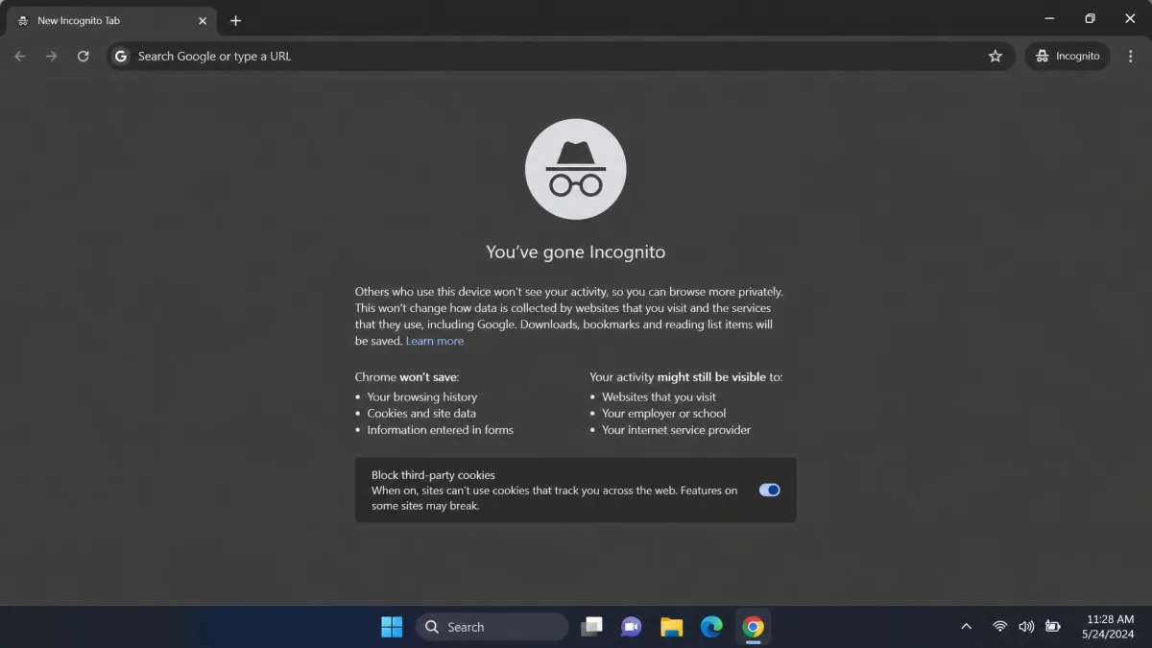The height and width of the screenshot is (648, 1152).
Task: Click the "Cookies and site data" bullet
Action: coord(421,414)
